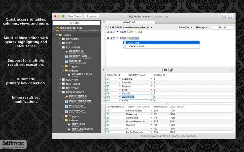Click the Tables folder icon
This screenshot has height=152, width=244.
60,35
